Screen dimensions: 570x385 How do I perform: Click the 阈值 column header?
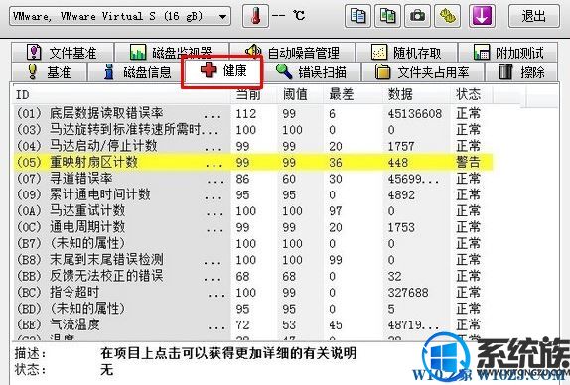point(301,95)
